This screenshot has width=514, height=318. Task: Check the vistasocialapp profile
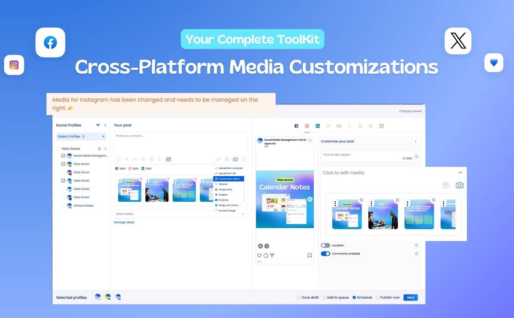[63, 205]
